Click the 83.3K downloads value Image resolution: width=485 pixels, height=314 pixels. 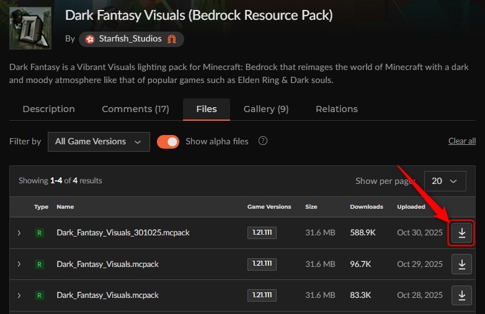360,295
